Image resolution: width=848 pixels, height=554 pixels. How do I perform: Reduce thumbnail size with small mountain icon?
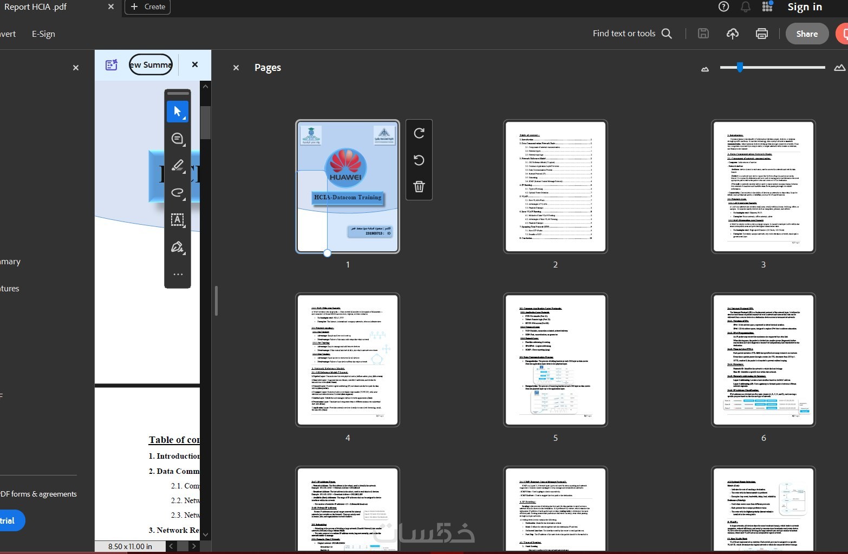coord(705,69)
